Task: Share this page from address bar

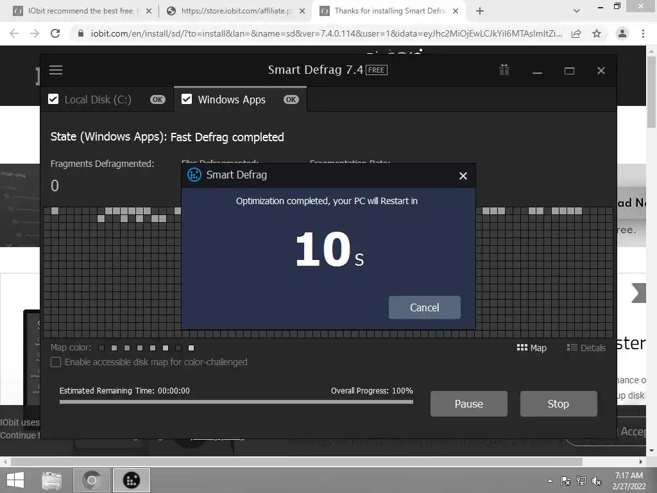Action: [x=576, y=33]
